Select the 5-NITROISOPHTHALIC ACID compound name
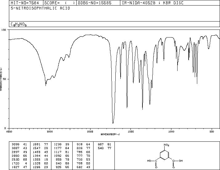Viewport: 220px width, 170px height. (x=40, y=8)
